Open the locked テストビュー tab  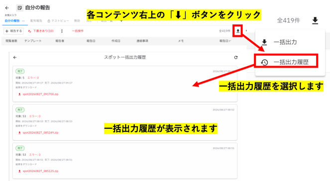pyautogui.click(x=58, y=21)
